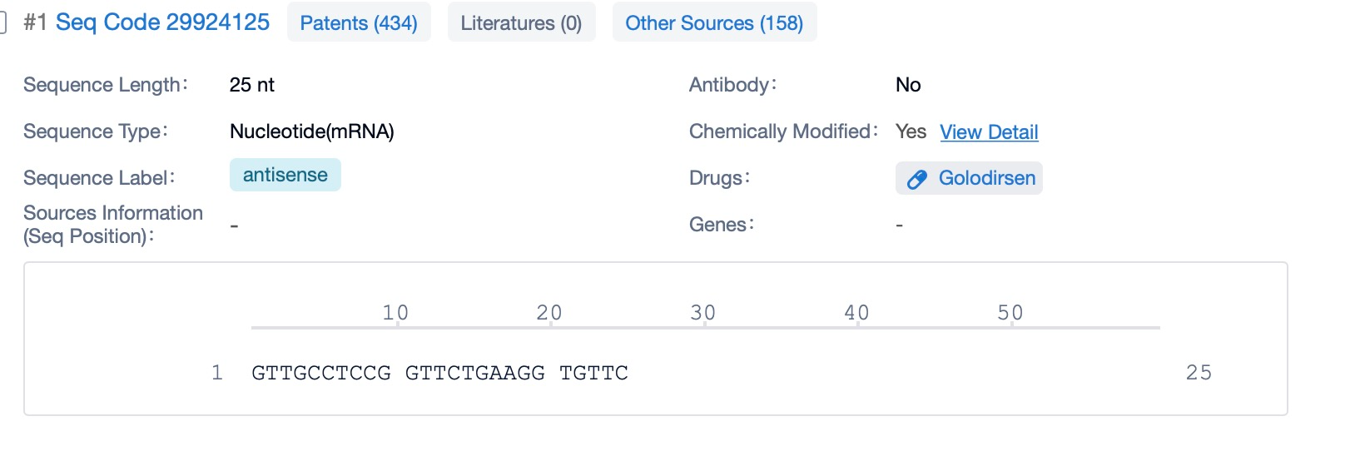Click the first sequence block GTTGCCTCCG
1360x451 pixels.
click(321, 373)
